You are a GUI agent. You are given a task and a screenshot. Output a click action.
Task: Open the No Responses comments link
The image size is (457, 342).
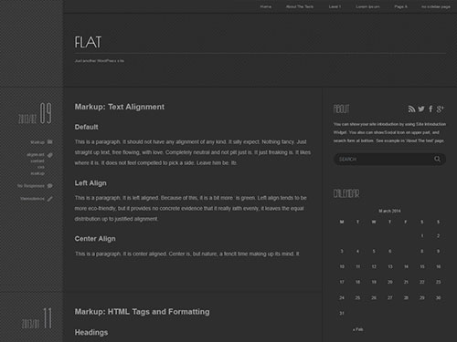click(31, 186)
